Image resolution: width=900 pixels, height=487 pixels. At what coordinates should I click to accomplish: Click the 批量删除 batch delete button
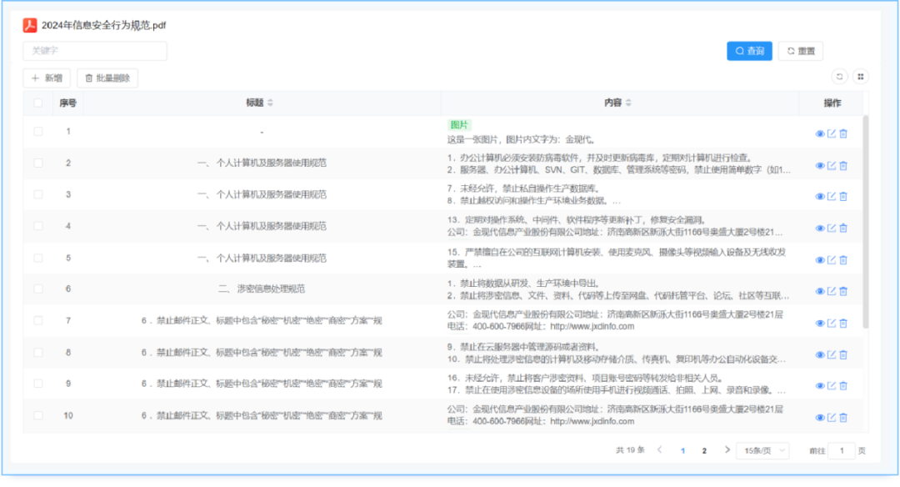click(107, 78)
